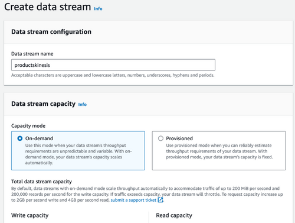The width and height of the screenshot is (295, 223).
Task: Click the Capacity mode label
Action: pos(28,126)
